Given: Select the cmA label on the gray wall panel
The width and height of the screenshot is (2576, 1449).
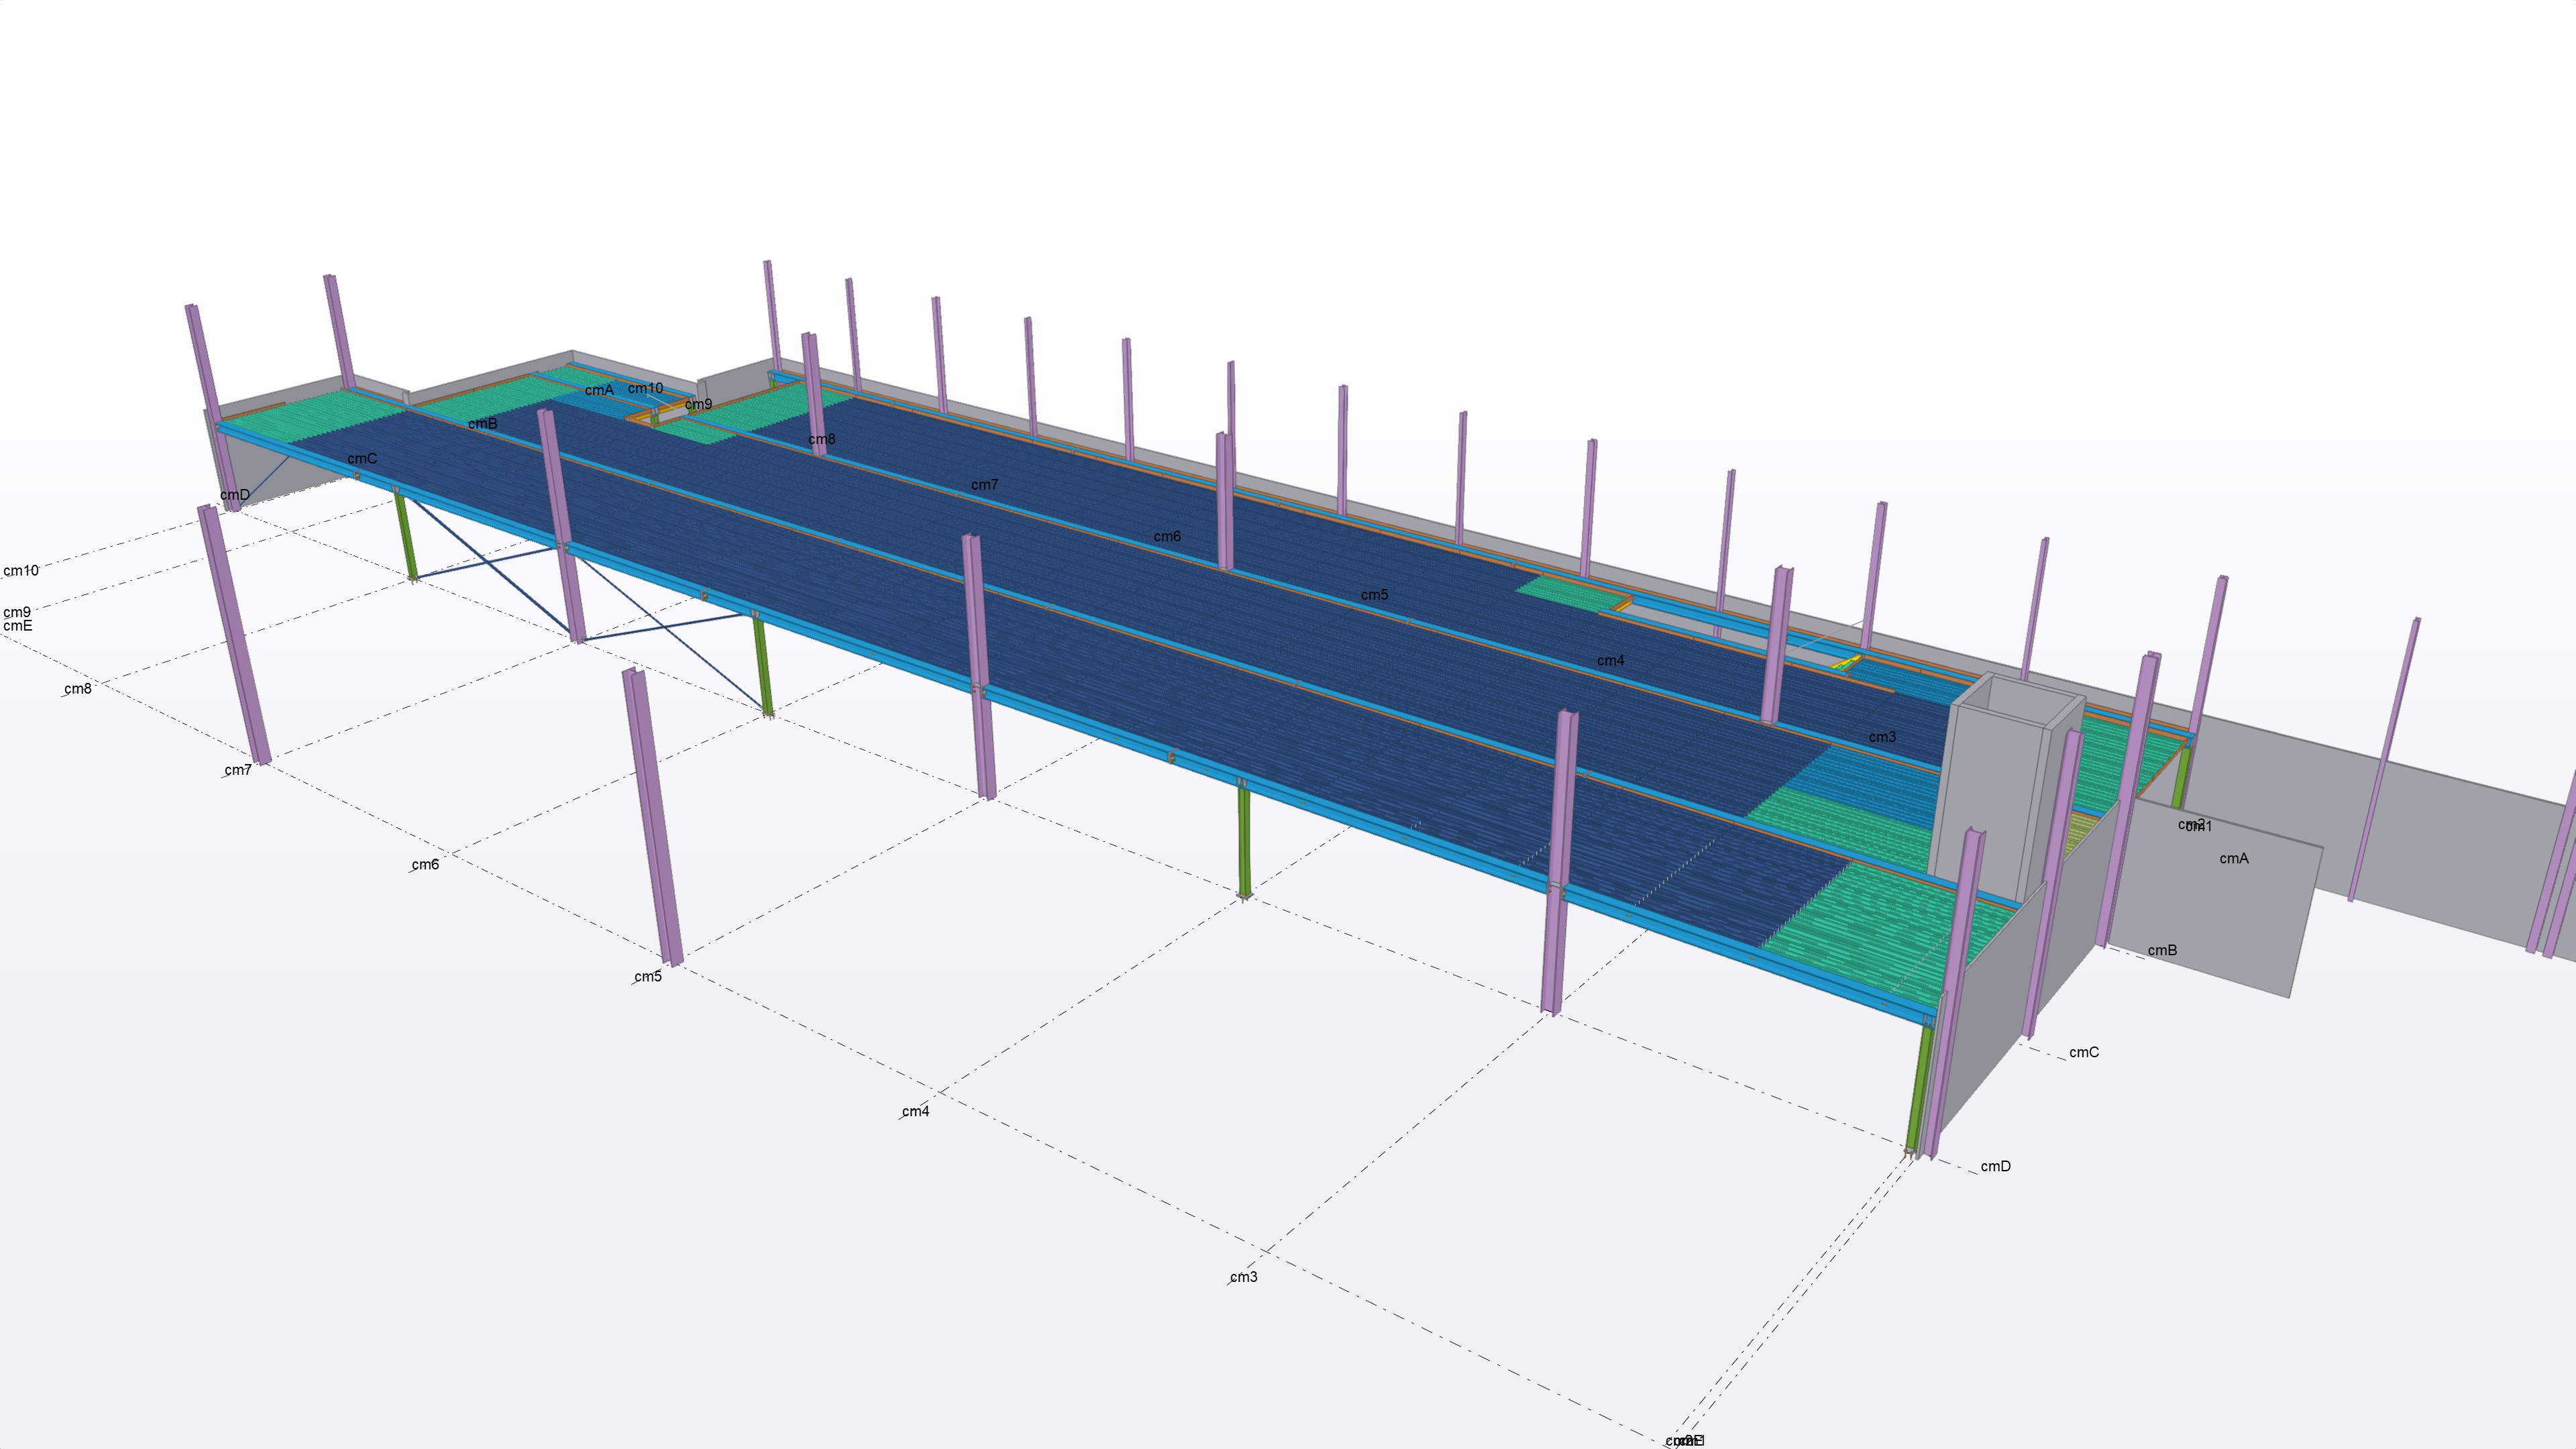Looking at the screenshot, I should pyautogui.click(x=2233, y=858).
